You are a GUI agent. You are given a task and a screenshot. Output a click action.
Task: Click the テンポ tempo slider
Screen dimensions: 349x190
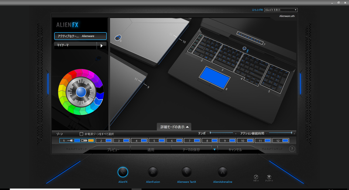click(x=222, y=133)
